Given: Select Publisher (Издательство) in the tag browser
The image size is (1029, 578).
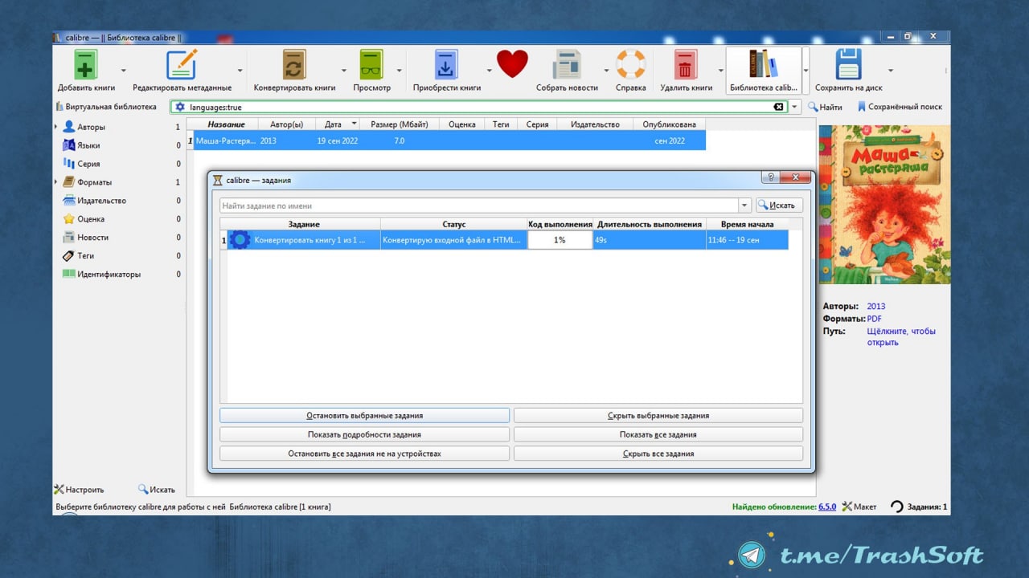Looking at the screenshot, I should point(101,201).
